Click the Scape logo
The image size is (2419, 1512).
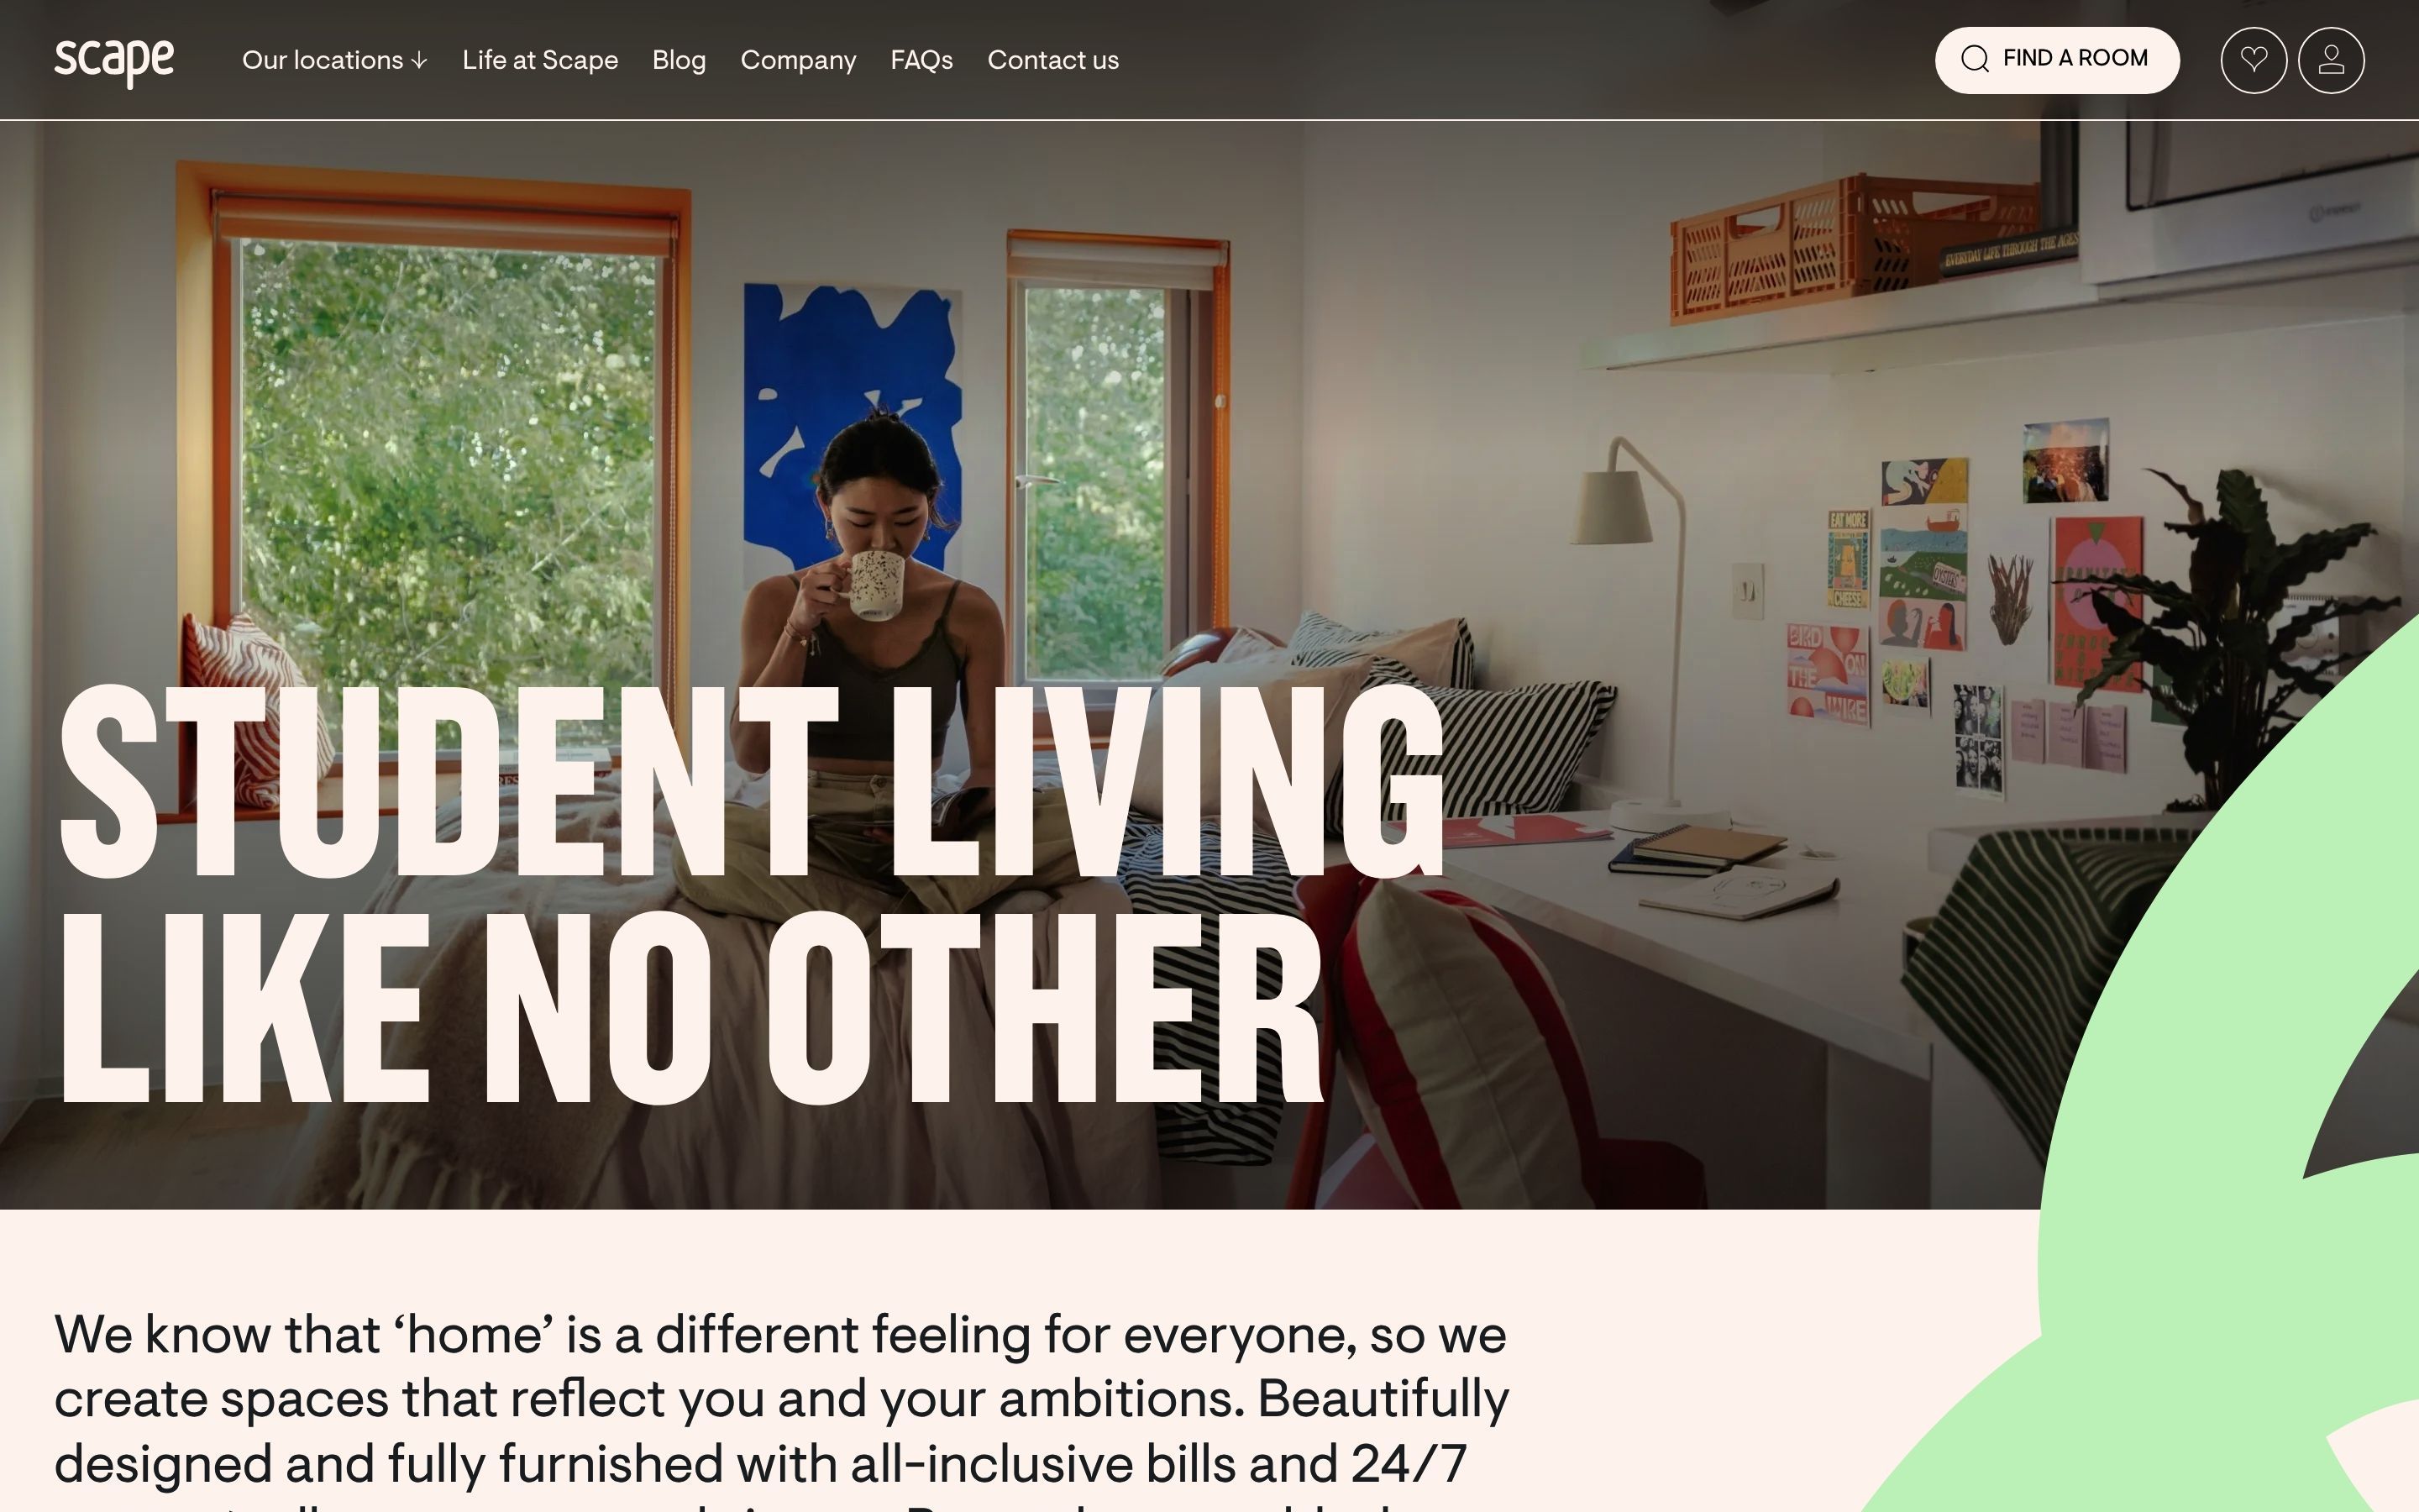[114, 62]
